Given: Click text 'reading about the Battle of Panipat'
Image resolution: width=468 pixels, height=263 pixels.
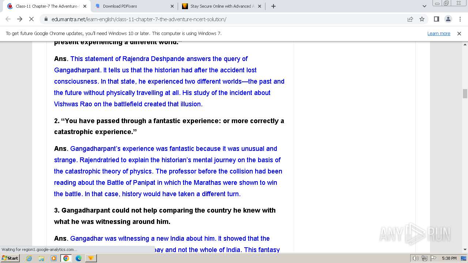Looking at the screenshot, I should coord(105,183).
